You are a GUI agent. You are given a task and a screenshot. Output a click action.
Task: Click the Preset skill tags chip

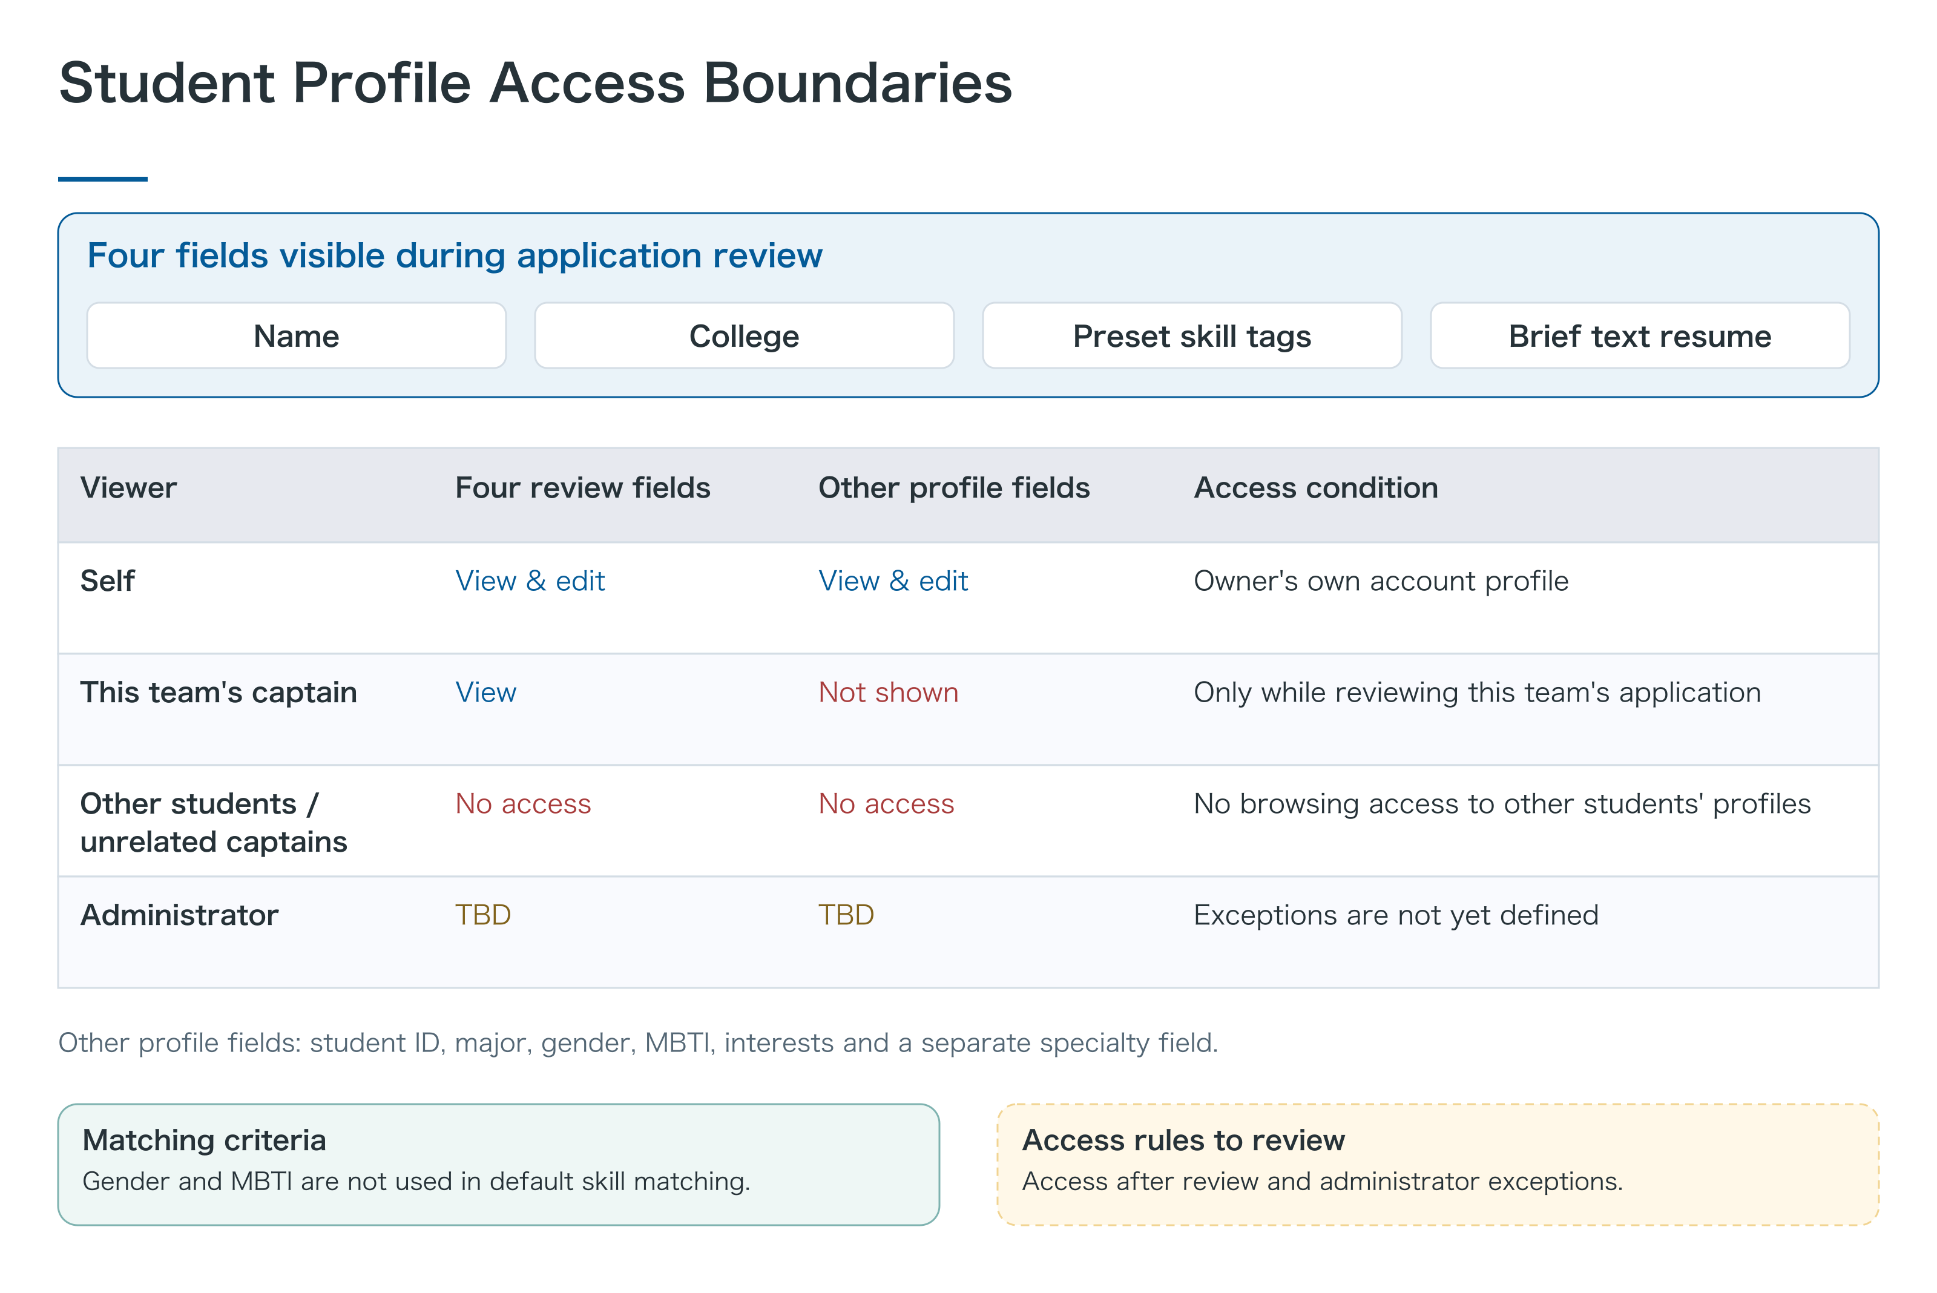(x=1191, y=335)
